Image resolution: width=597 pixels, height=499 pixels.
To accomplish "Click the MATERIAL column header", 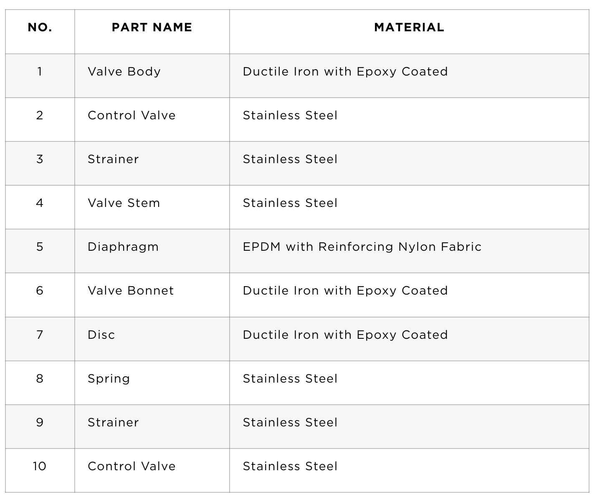I will coord(409,28).
